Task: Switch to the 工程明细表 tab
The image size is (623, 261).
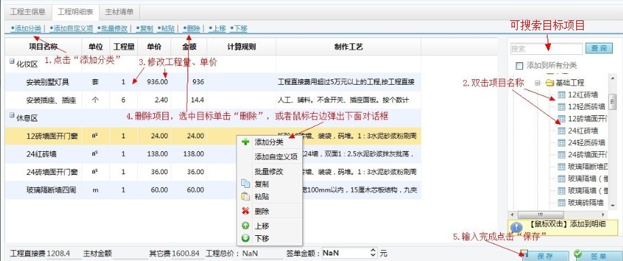Action: pyautogui.click(x=75, y=12)
